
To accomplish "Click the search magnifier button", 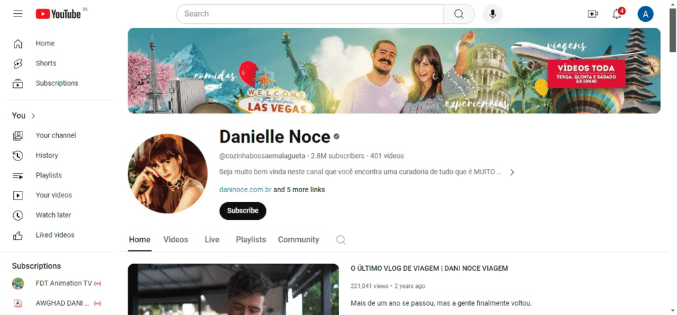I will (459, 14).
